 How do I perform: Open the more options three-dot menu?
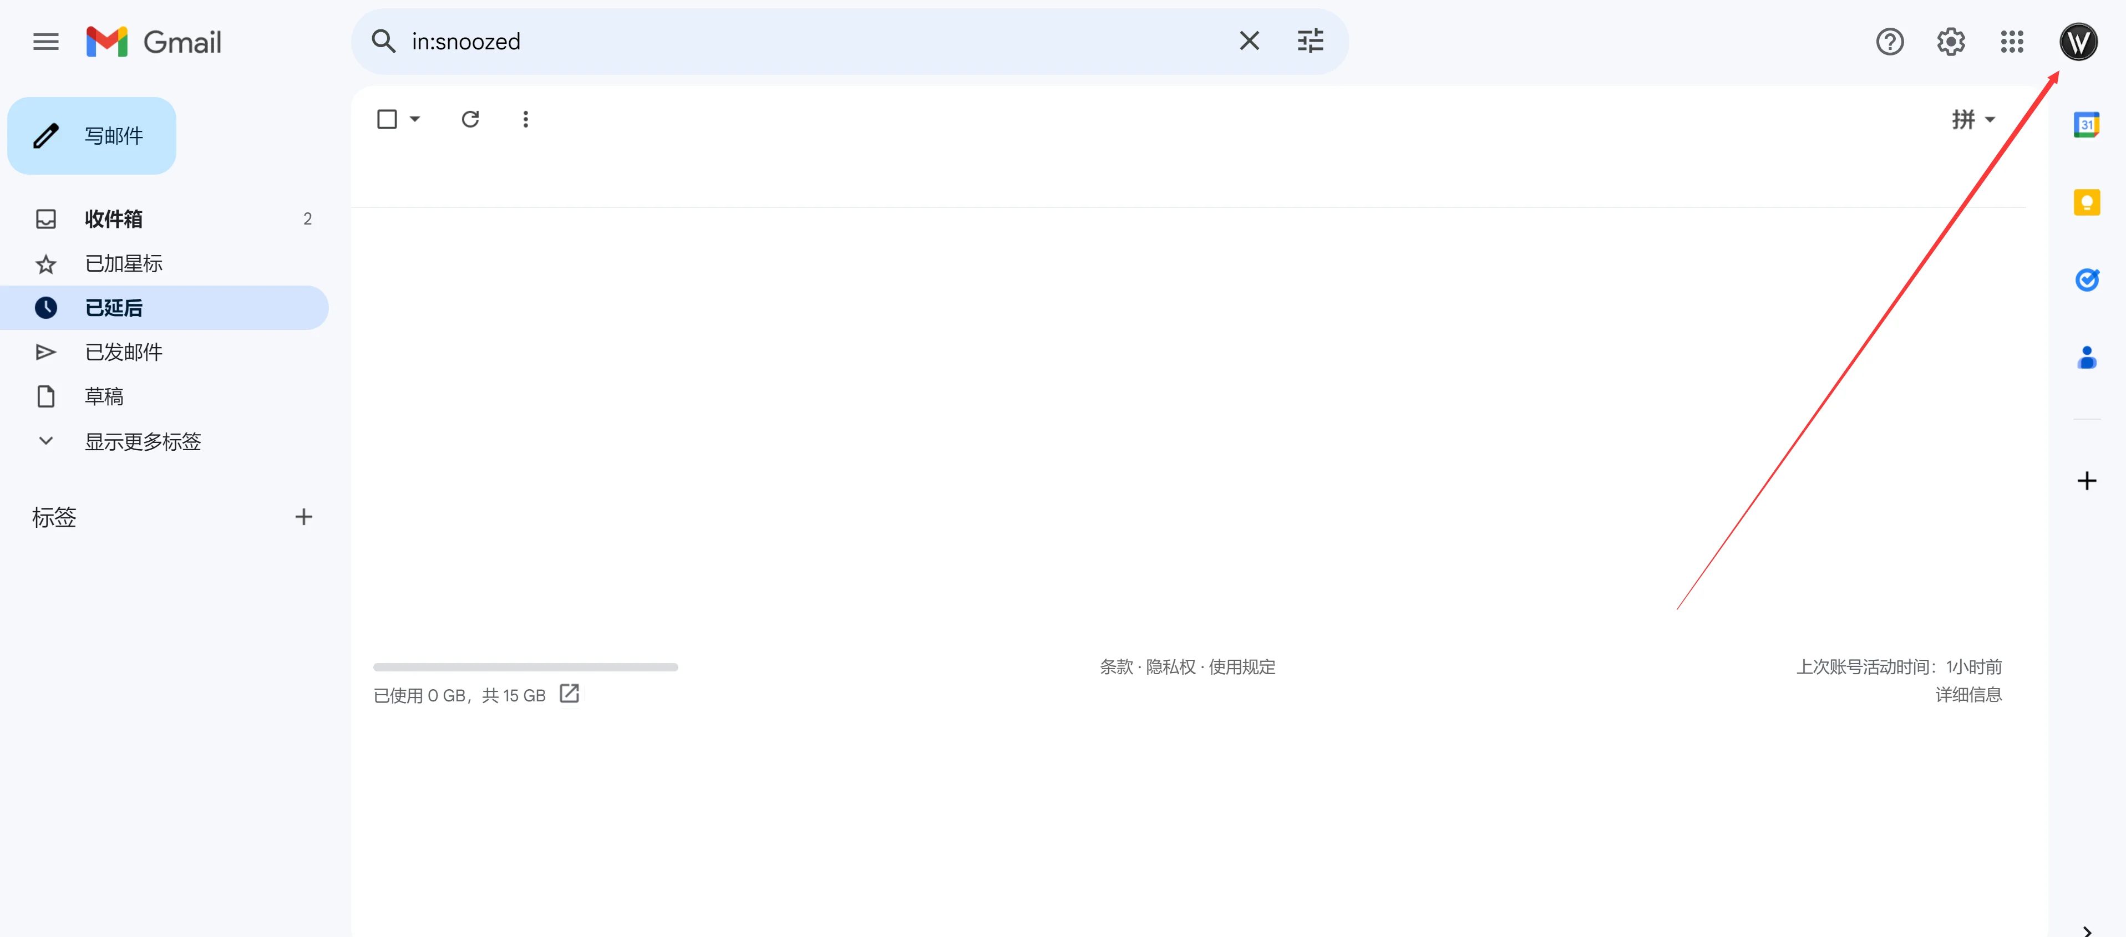pos(526,120)
